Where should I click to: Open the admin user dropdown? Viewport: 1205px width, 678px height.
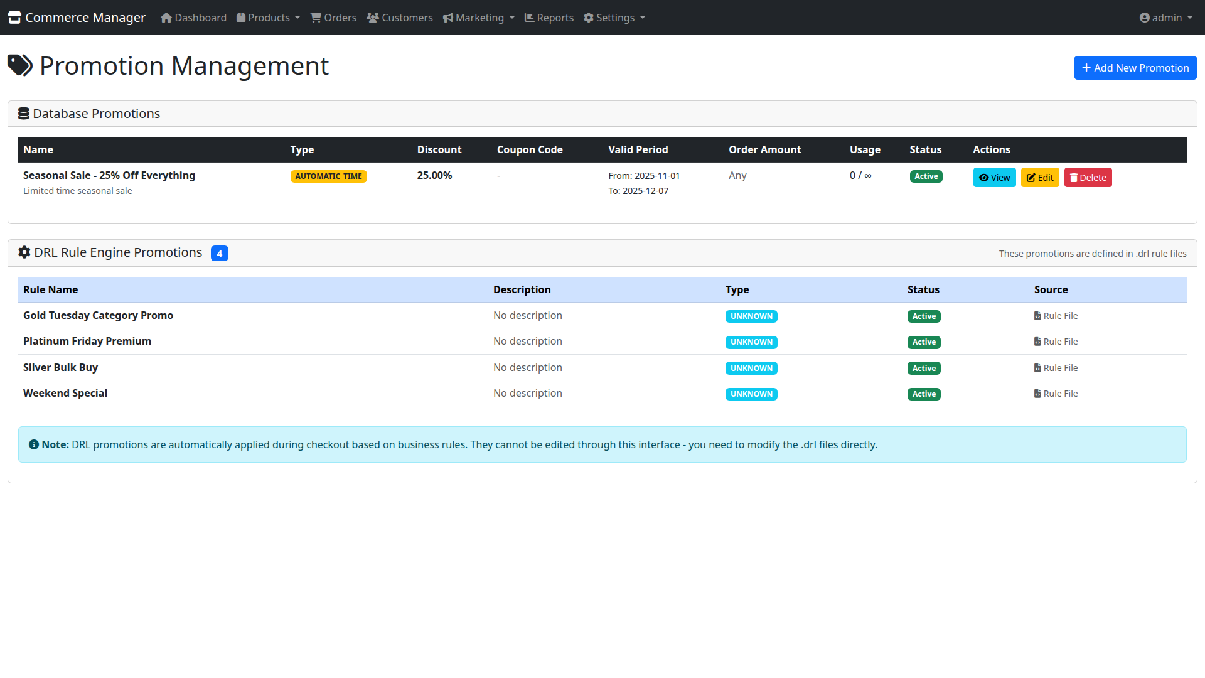click(1165, 18)
